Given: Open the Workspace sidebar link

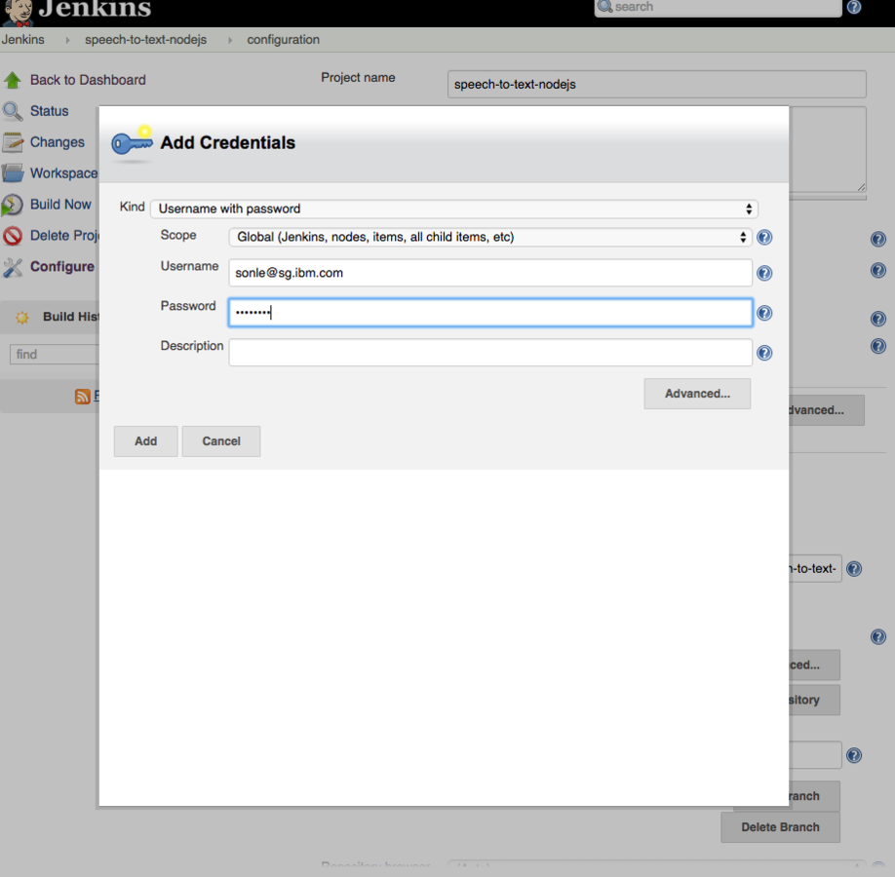Looking at the screenshot, I should [64, 172].
